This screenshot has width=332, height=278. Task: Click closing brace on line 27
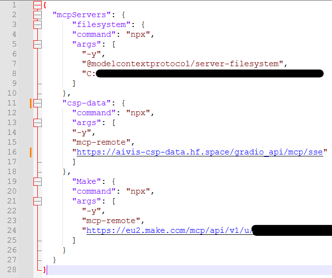point(55,260)
